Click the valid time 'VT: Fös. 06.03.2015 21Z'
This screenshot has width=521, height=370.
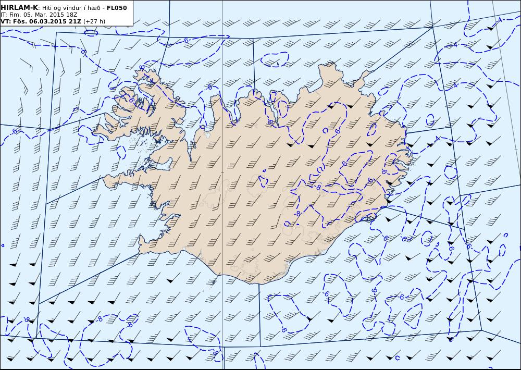coord(41,21)
